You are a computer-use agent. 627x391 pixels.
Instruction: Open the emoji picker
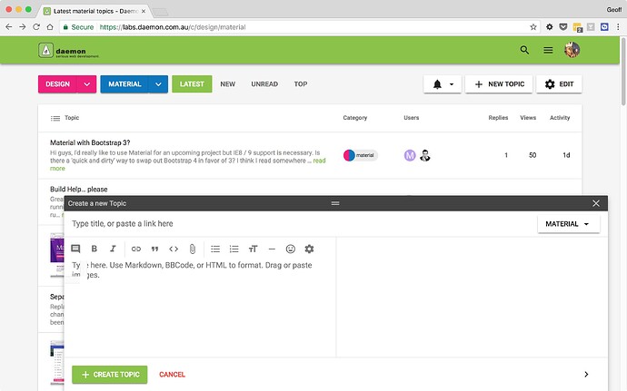[x=291, y=249]
